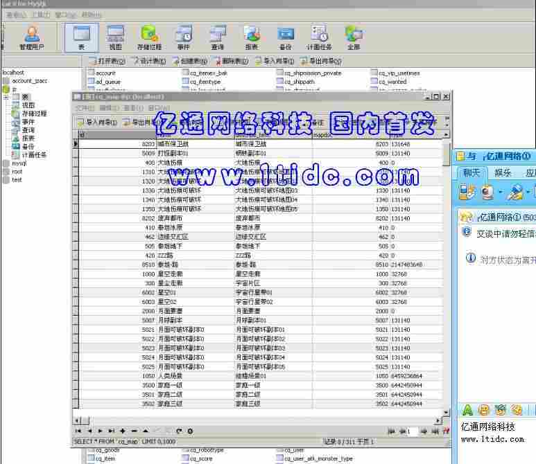Expand the 表 node in the connection tree

tap(6, 97)
